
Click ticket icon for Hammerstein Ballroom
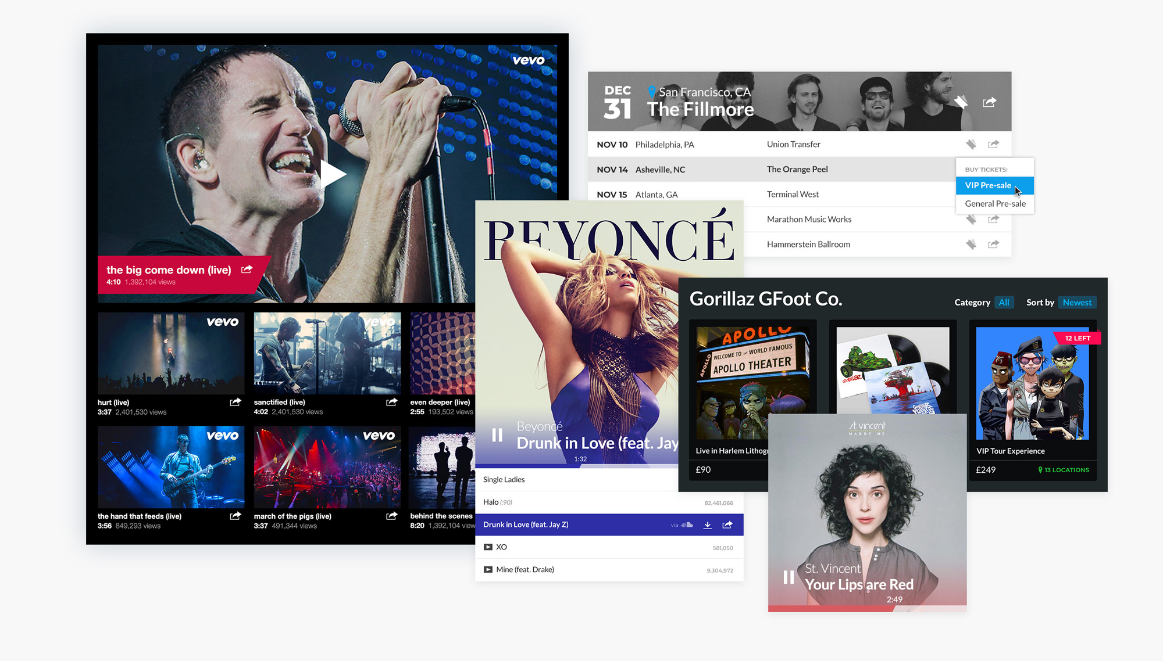[x=971, y=244]
